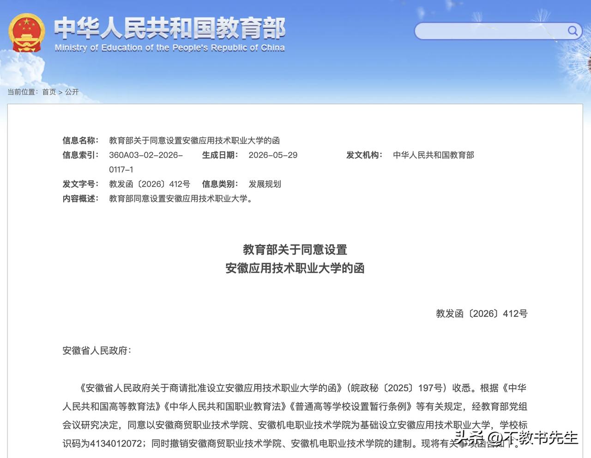Screen dimensions: 591x458
Task: Click heading line 教育部关于同意设置
Action: point(295,250)
